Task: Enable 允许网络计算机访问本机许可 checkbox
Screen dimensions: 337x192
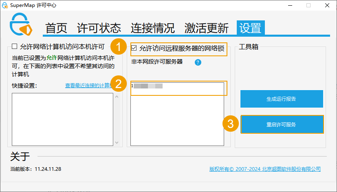Action: point(15,46)
